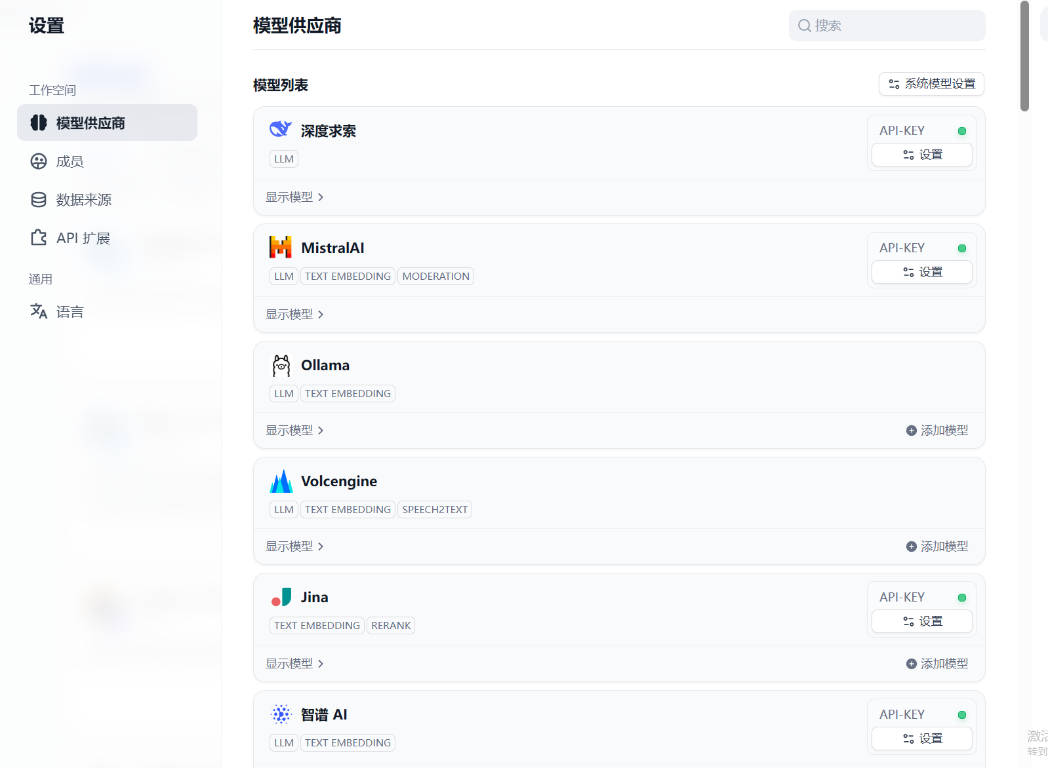Image resolution: width=1048 pixels, height=768 pixels.
Task: Click the members face icon
Action: pos(39,161)
